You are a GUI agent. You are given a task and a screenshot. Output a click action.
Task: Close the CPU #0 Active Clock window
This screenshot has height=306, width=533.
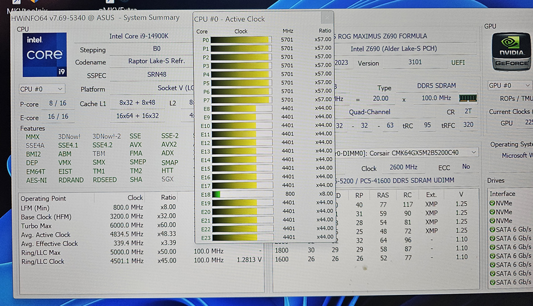(327, 17)
